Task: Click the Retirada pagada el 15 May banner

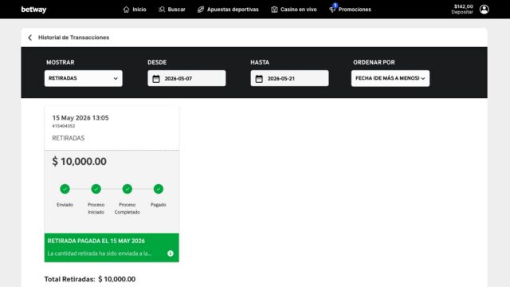Action: pos(112,248)
